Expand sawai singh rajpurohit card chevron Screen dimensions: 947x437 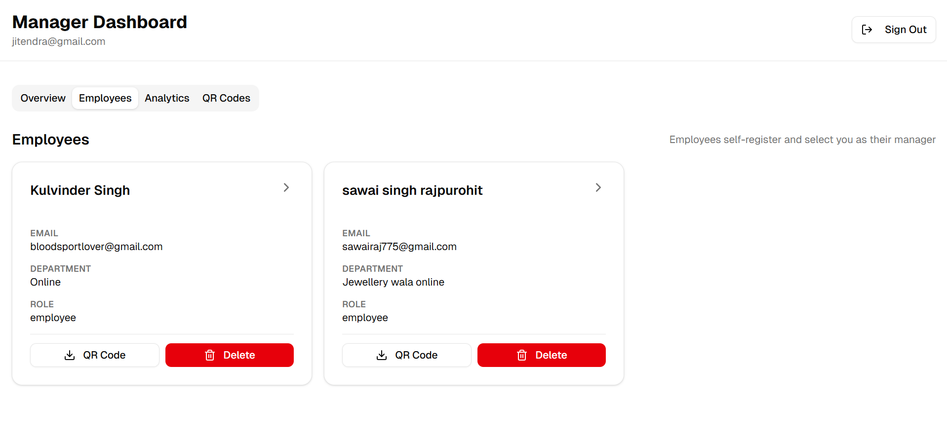click(598, 187)
